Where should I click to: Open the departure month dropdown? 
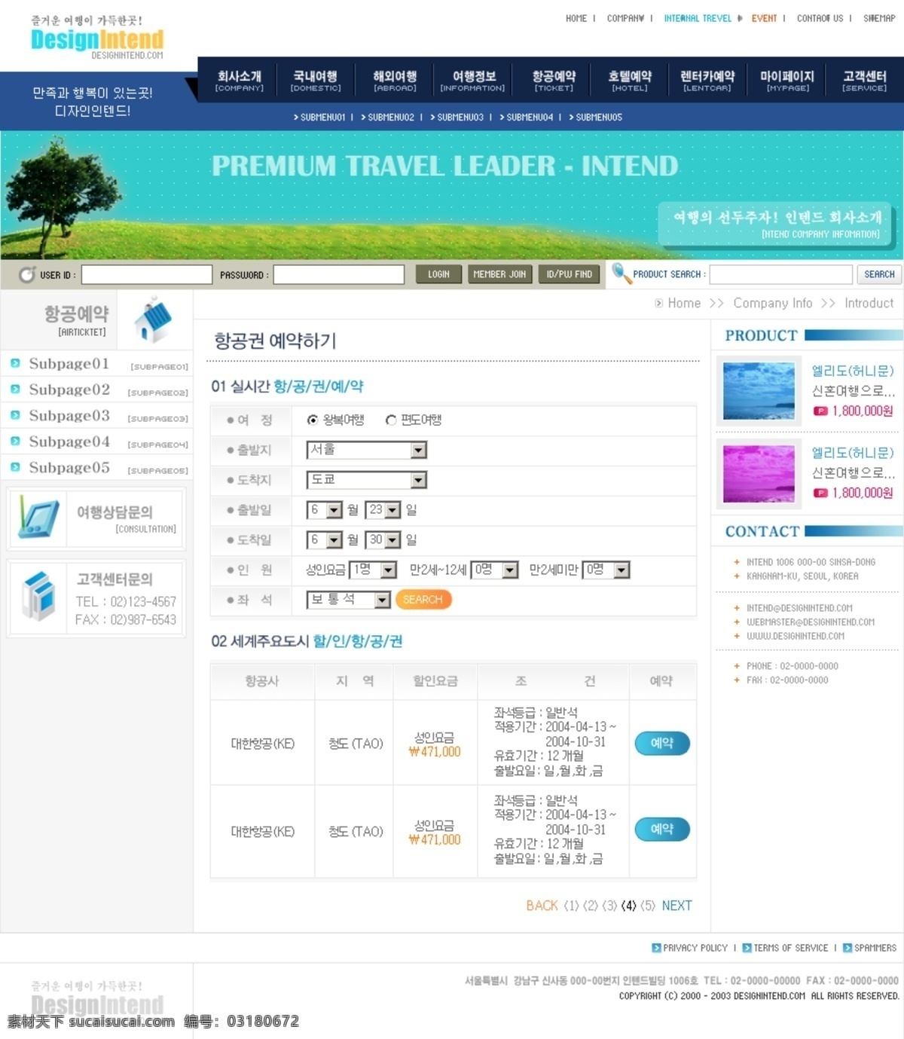(x=325, y=510)
